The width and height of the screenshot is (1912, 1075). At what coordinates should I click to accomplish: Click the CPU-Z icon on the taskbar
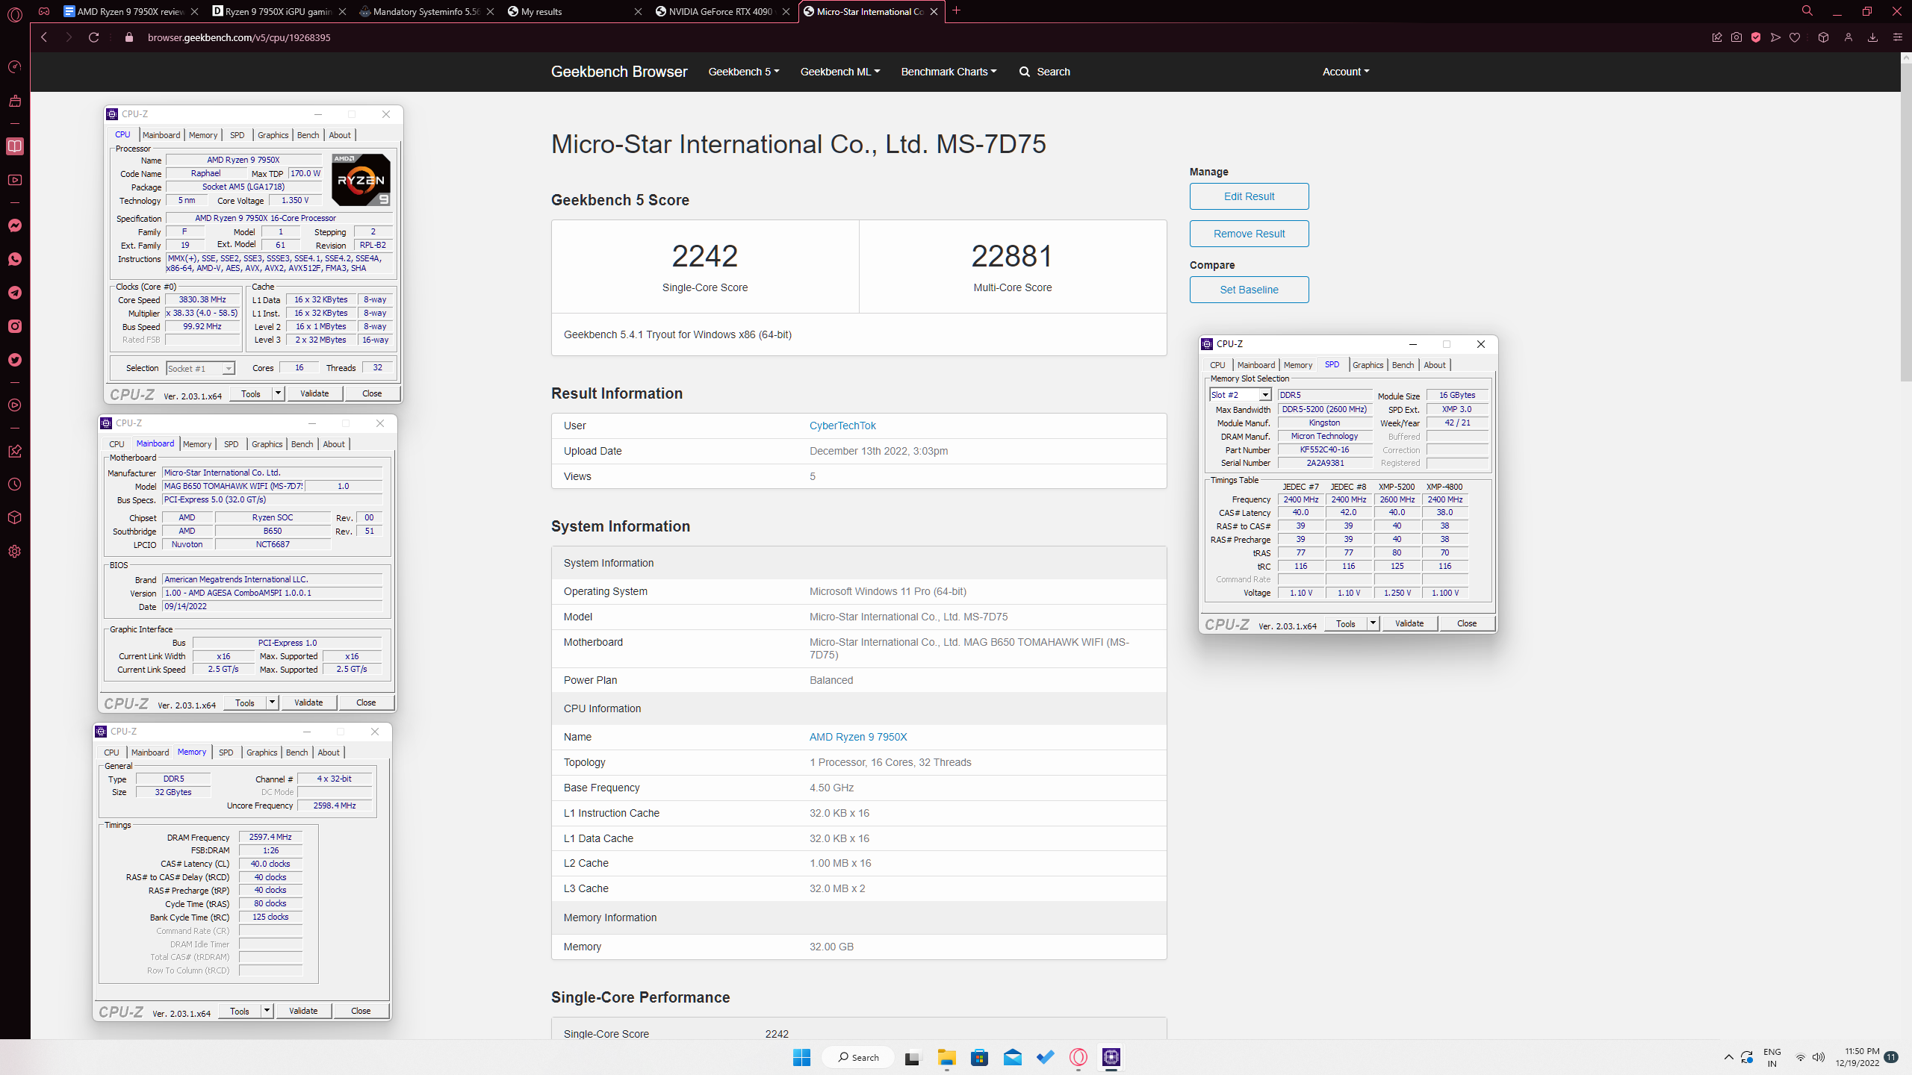click(1111, 1057)
